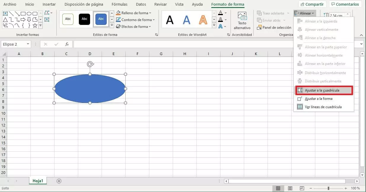Screen dimensions: 366x192
Task: Switch to the Fórmulas tab
Action: click(119, 4)
